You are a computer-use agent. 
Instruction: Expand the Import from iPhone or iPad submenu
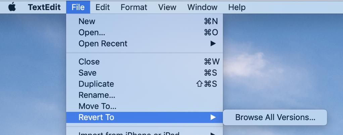tap(144, 133)
